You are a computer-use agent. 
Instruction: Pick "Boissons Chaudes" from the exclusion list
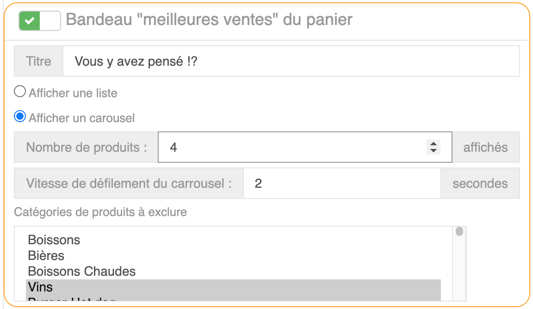82,271
